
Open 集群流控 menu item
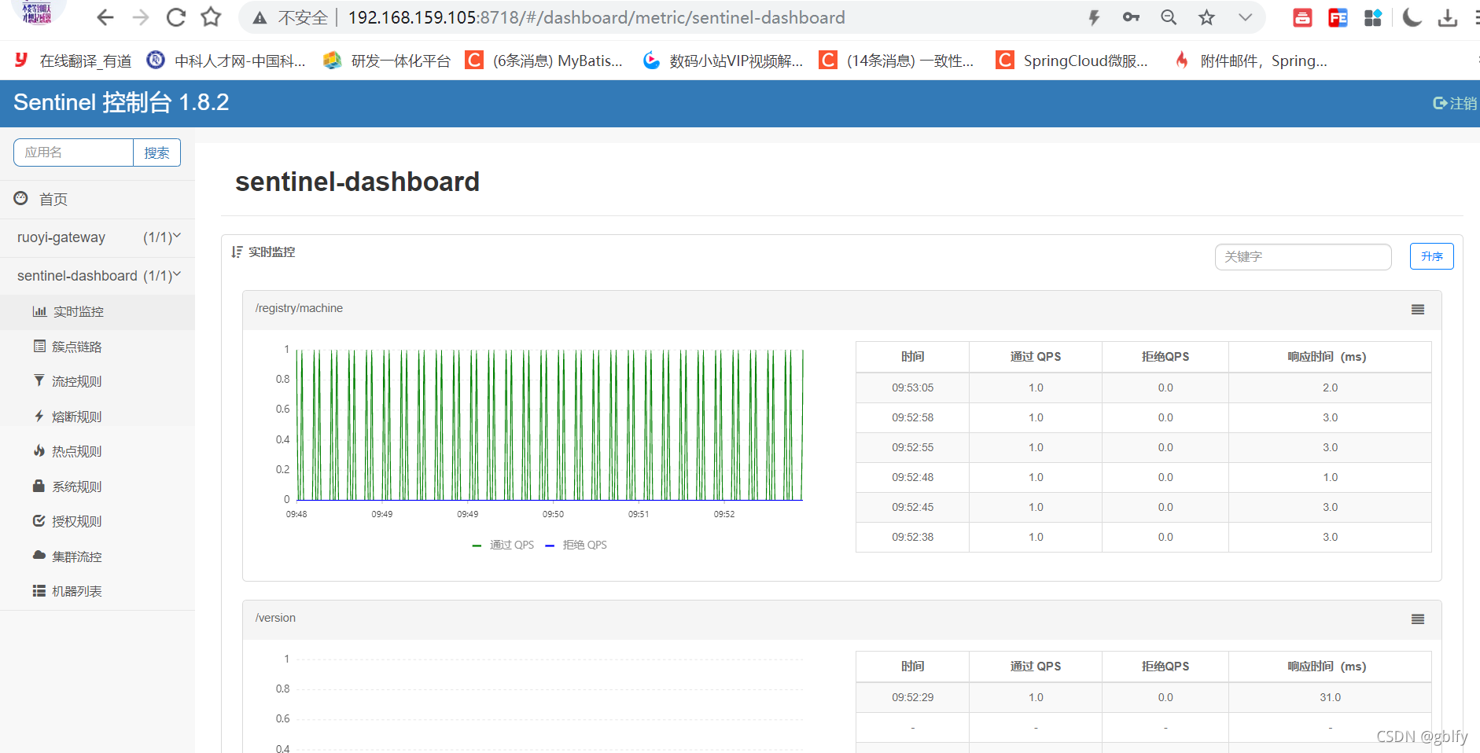tap(98, 556)
